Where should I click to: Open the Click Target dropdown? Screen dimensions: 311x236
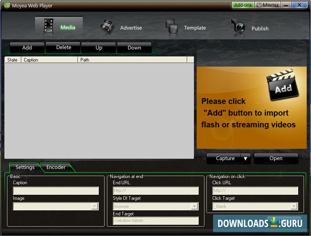[255, 206]
